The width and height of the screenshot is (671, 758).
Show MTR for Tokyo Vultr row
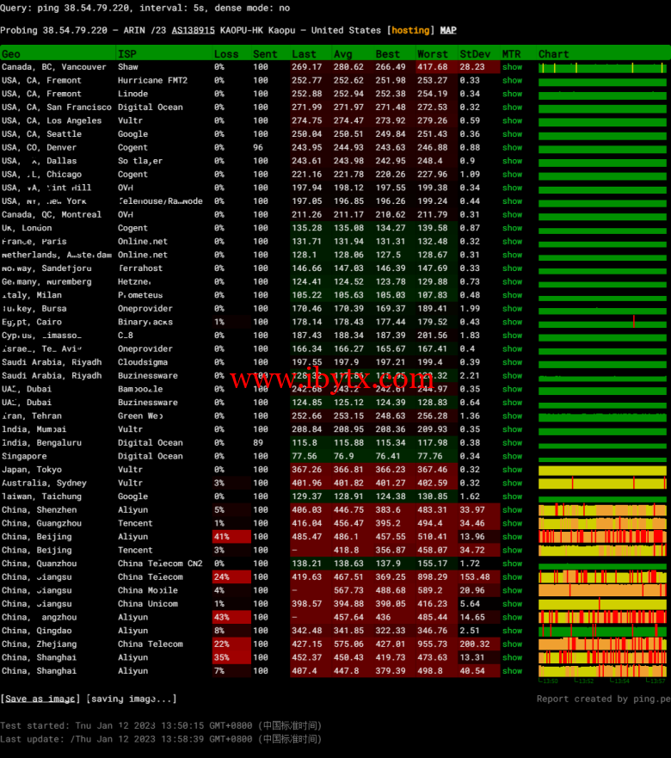[x=513, y=470]
